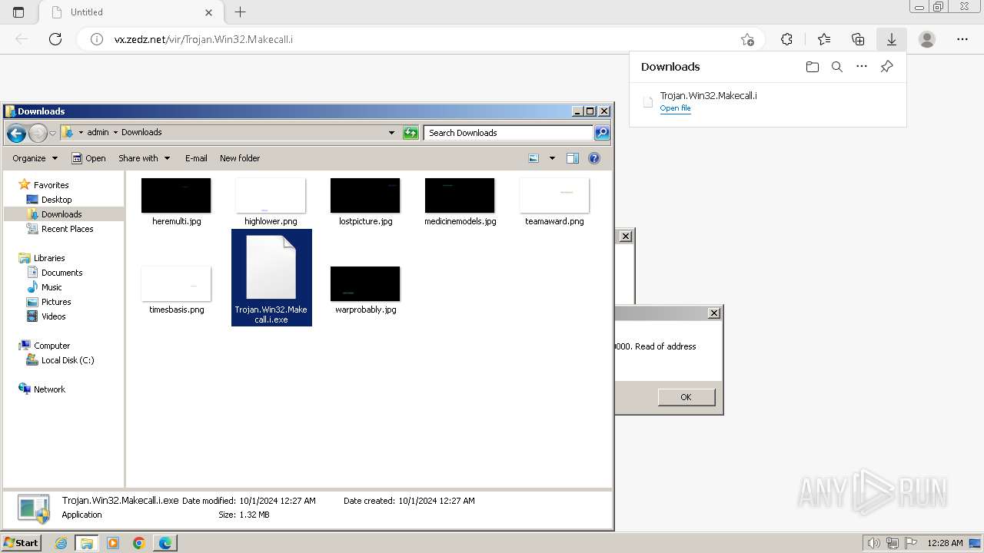Screen dimensions: 984x553
Task: Add this page to favorites
Action: click(747, 39)
